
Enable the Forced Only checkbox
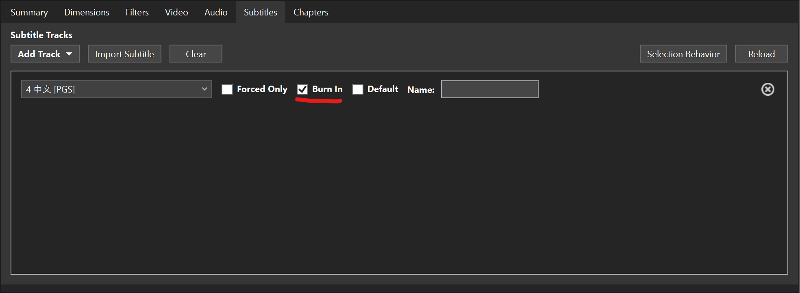227,89
